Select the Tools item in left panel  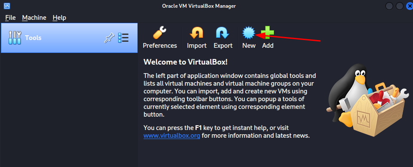tap(69, 38)
